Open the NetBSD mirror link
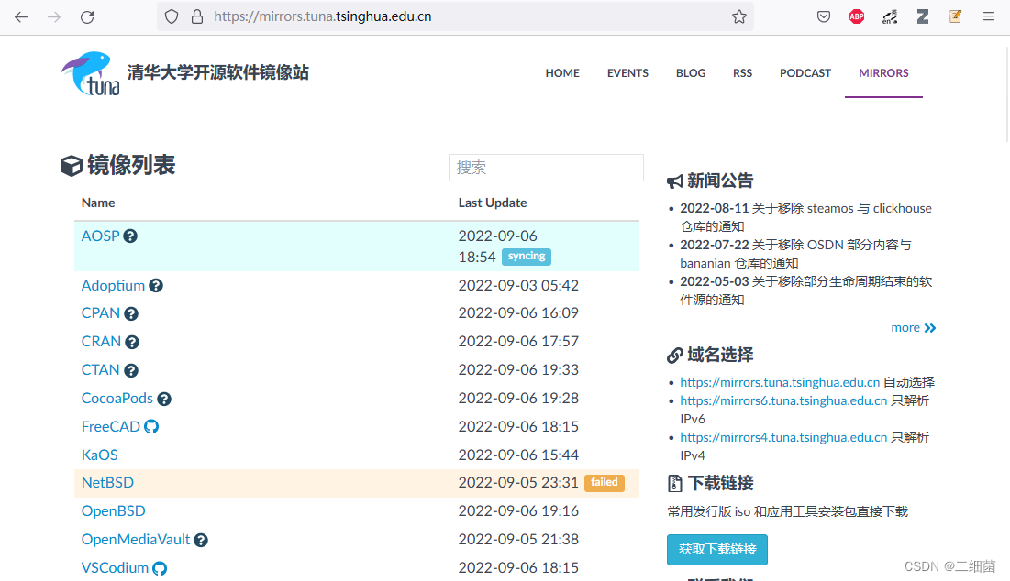 click(107, 483)
